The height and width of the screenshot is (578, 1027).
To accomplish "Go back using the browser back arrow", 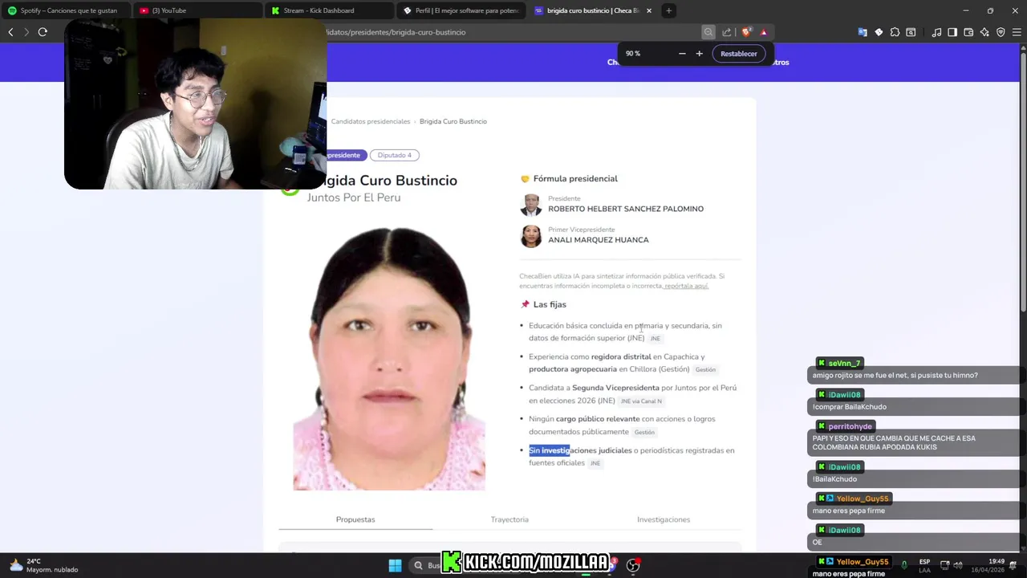I will click(10, 32).
